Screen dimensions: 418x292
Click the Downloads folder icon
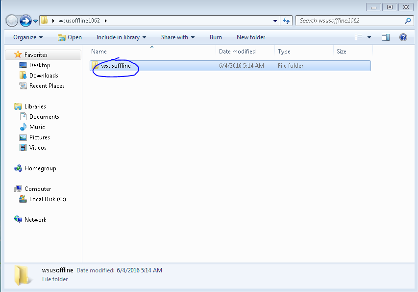(x=23, y=75)
